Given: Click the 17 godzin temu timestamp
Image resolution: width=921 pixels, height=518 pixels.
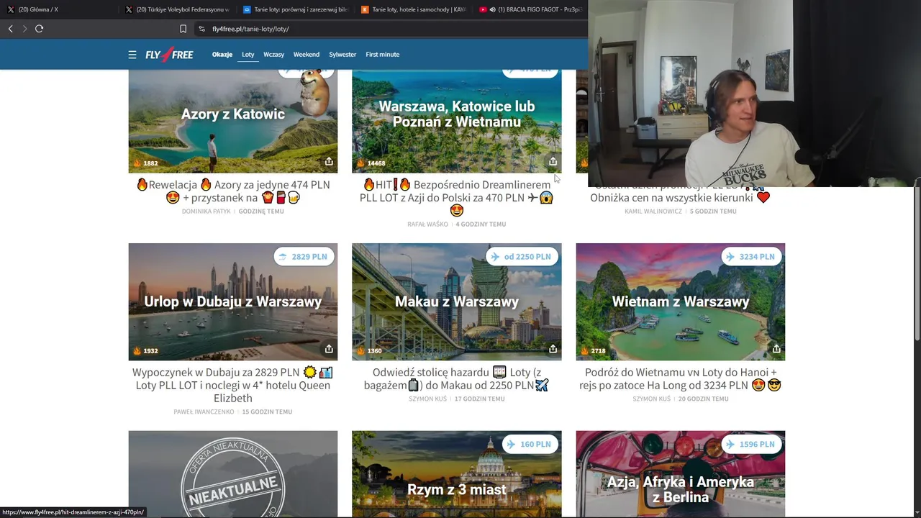Looking at the screenshot, I should (x=480, y=399).
